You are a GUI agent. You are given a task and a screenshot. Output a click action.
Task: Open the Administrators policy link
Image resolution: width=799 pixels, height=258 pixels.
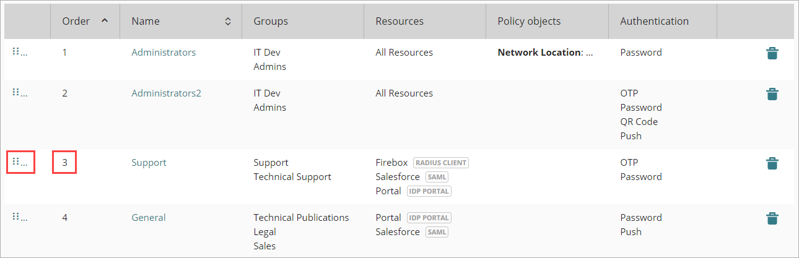tap(164, 53)
